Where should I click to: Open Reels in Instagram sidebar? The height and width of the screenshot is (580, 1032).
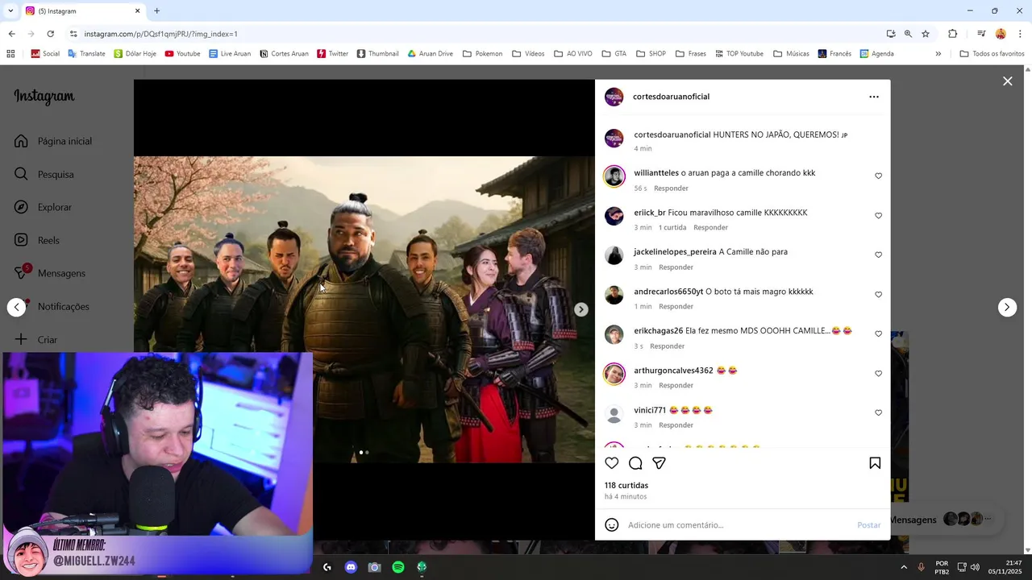(x=37, y=240)
